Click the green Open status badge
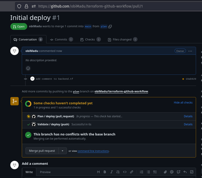 pyautogui.click(x=19, y=26)
